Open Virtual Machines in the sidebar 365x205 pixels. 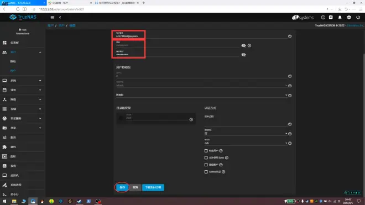(22, 176)
